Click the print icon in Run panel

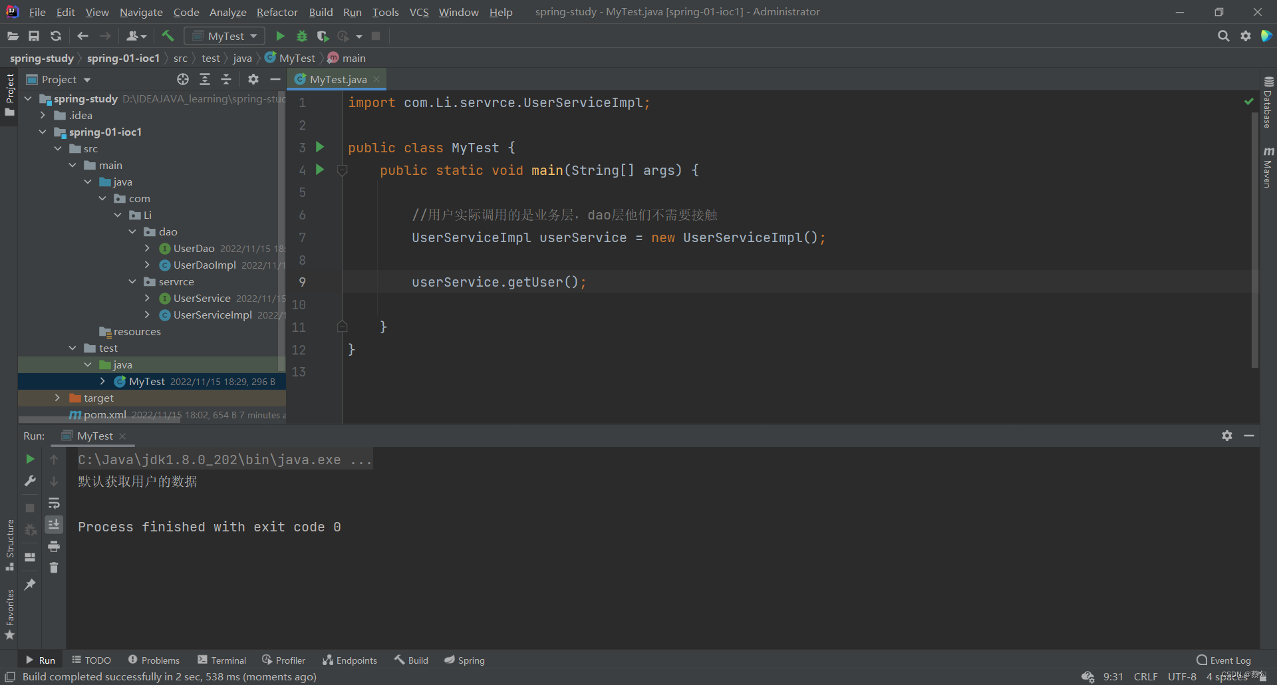click(54, 546)
